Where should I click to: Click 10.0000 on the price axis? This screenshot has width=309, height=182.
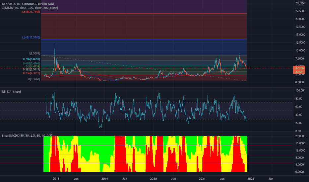click(300, 50)
